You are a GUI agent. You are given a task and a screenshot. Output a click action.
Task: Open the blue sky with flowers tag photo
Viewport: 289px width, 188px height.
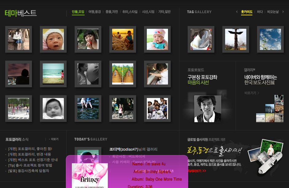pos(270,39)
